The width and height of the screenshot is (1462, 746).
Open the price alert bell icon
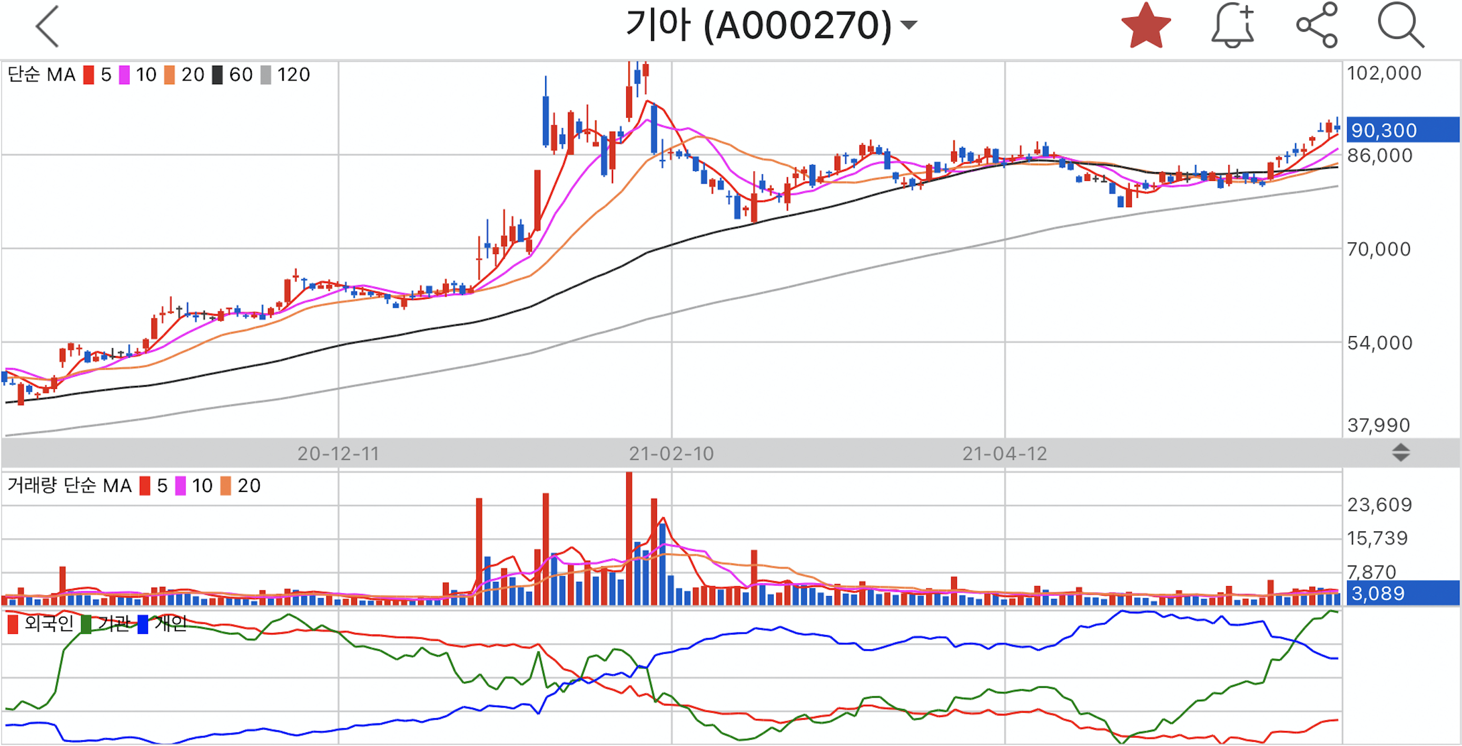(1232, 26)
